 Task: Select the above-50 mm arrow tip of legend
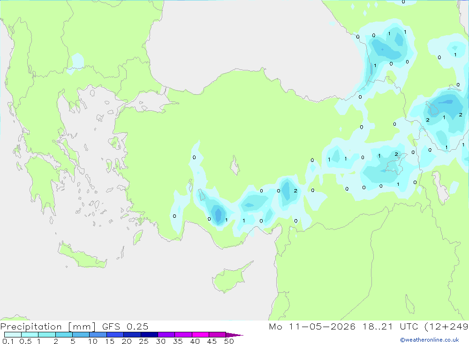click(x=234, y=335)
